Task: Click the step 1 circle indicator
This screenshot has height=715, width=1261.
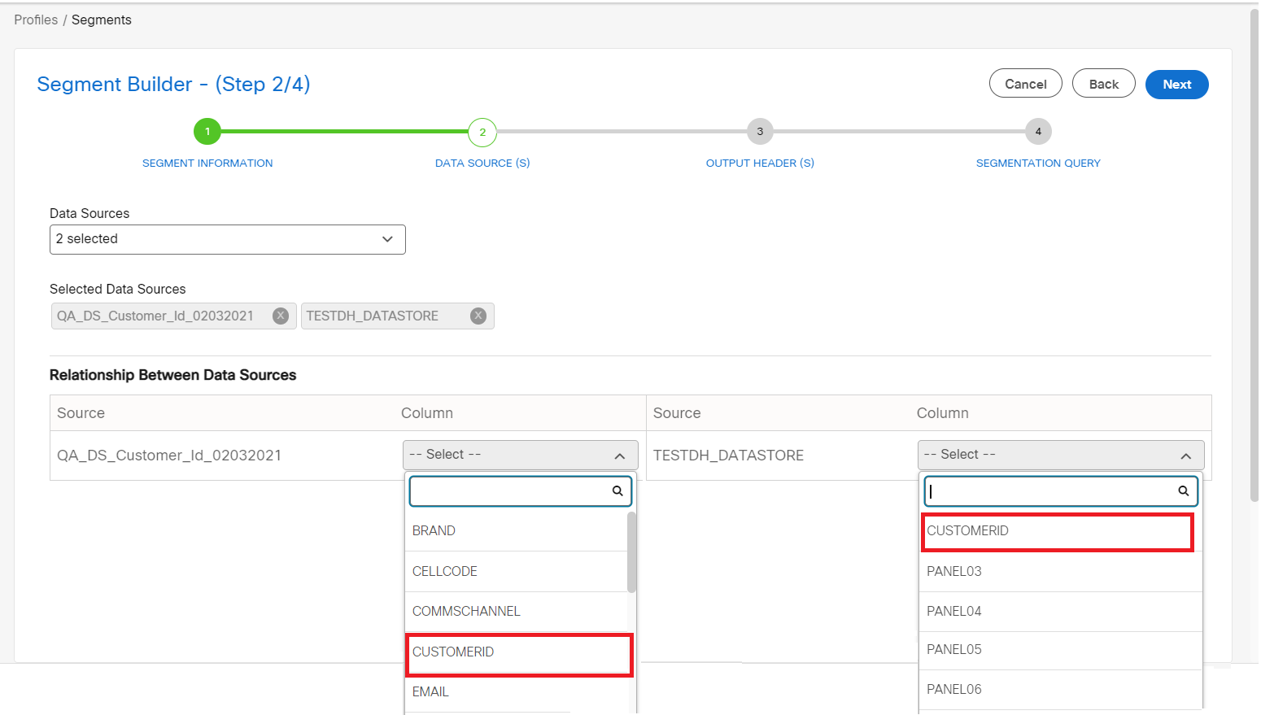Action: click(207, 131)
